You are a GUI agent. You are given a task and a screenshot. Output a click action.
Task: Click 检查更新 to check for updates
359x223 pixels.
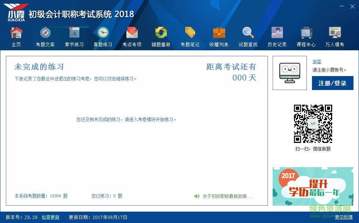[51, 217]
